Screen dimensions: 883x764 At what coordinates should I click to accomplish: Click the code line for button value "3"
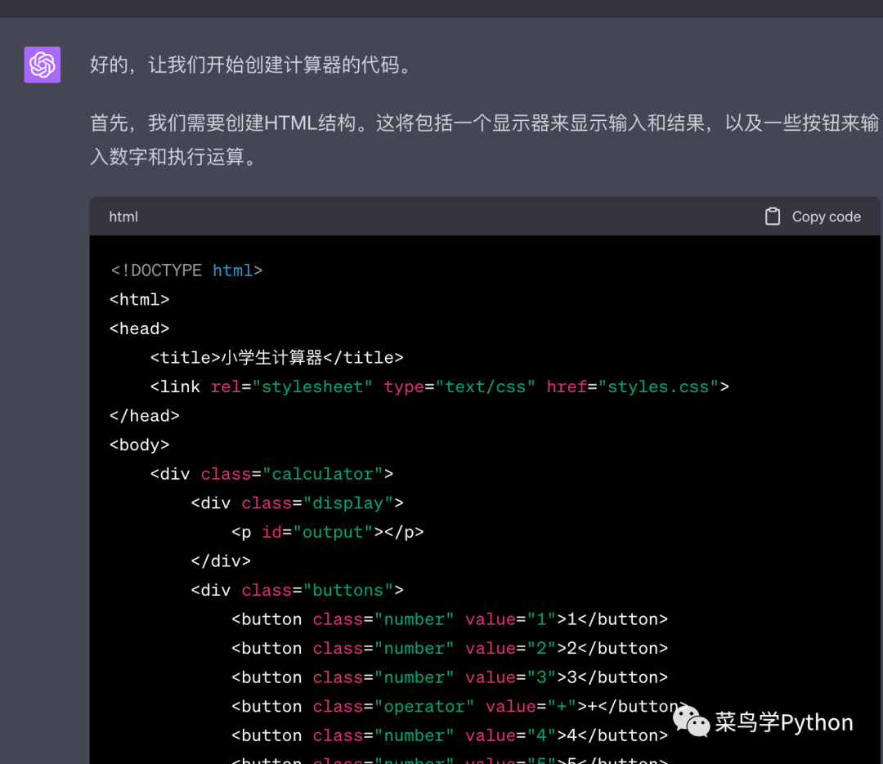click(449, 677)
